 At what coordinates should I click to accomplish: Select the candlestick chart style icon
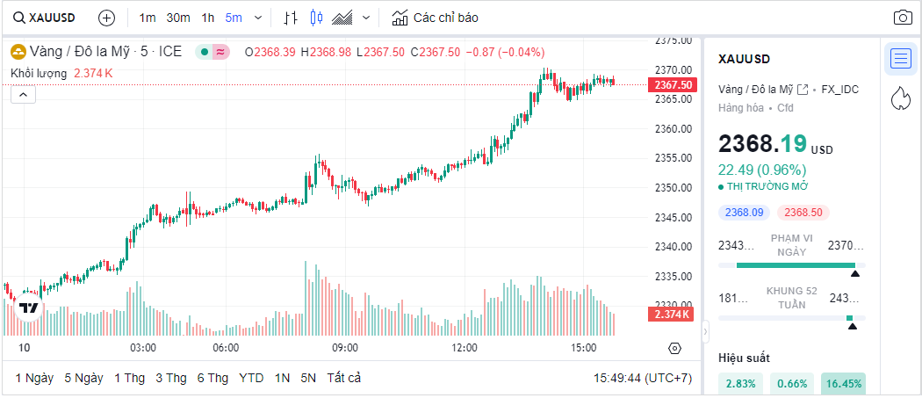[x=317, y=18]
